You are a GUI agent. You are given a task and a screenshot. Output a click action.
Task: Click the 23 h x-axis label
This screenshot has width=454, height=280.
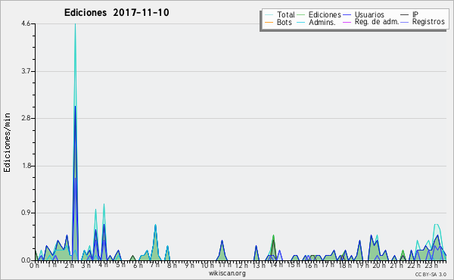[x=431, y=266]
